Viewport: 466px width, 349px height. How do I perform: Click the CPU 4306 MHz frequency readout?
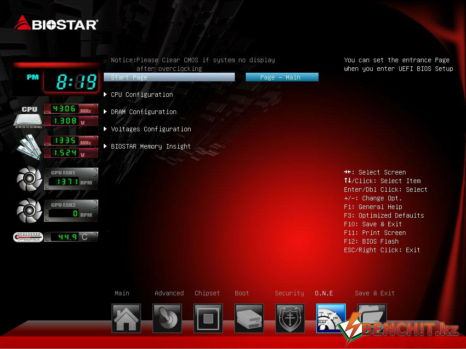pyautogui.click(x=71, y=109)
